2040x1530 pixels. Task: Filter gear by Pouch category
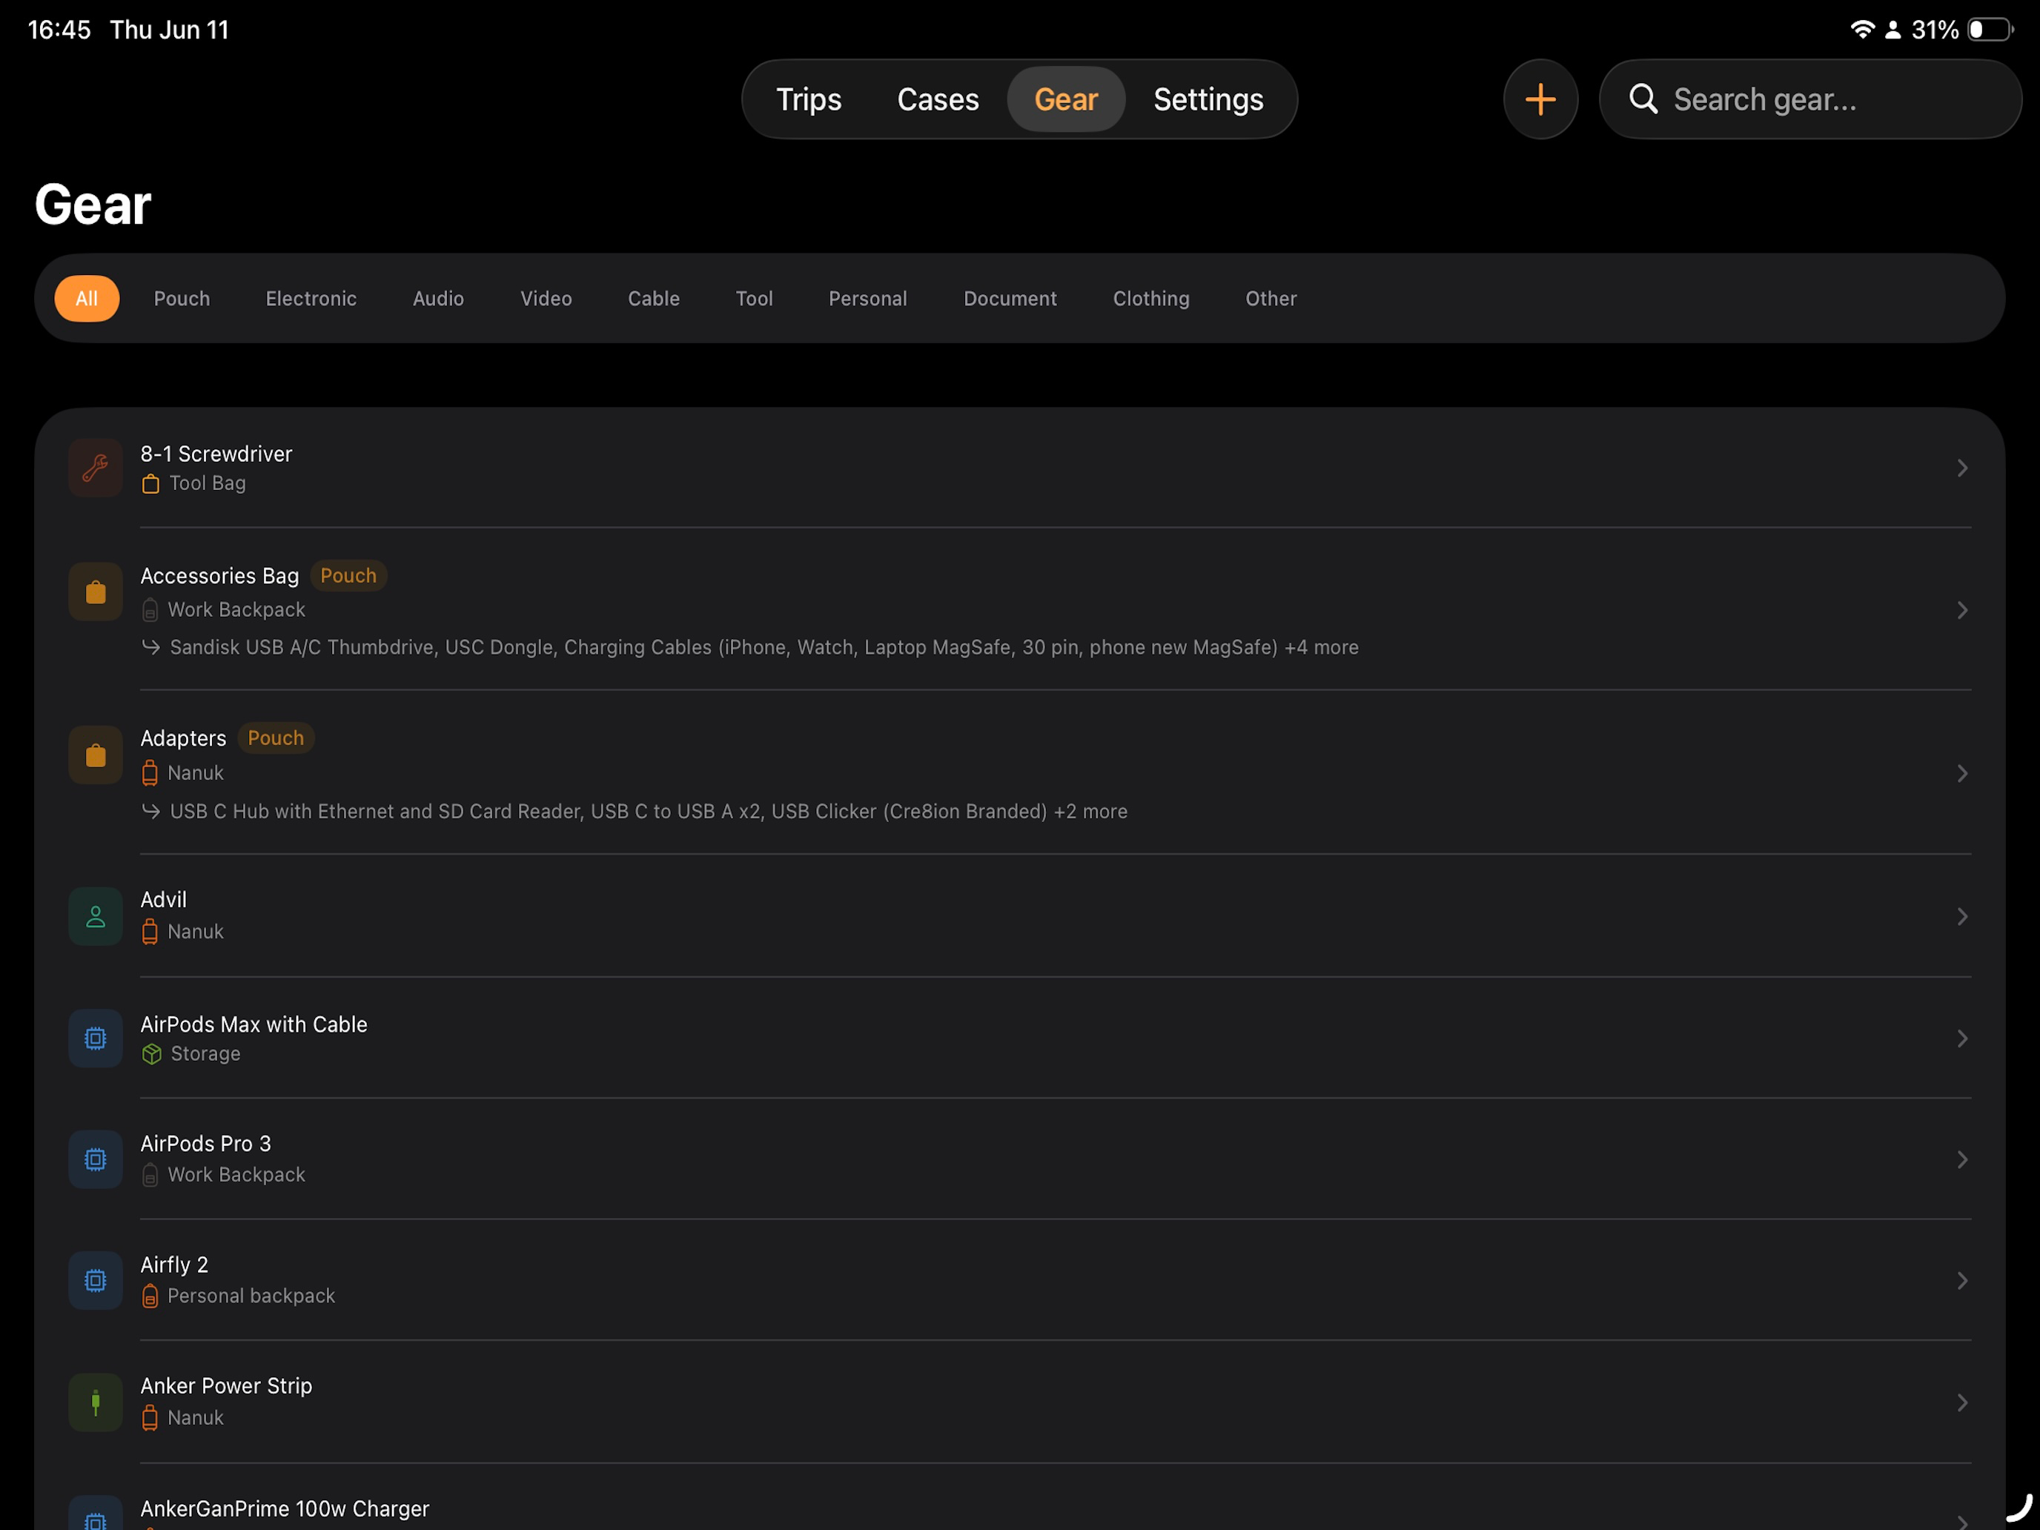tap(182, 299)
